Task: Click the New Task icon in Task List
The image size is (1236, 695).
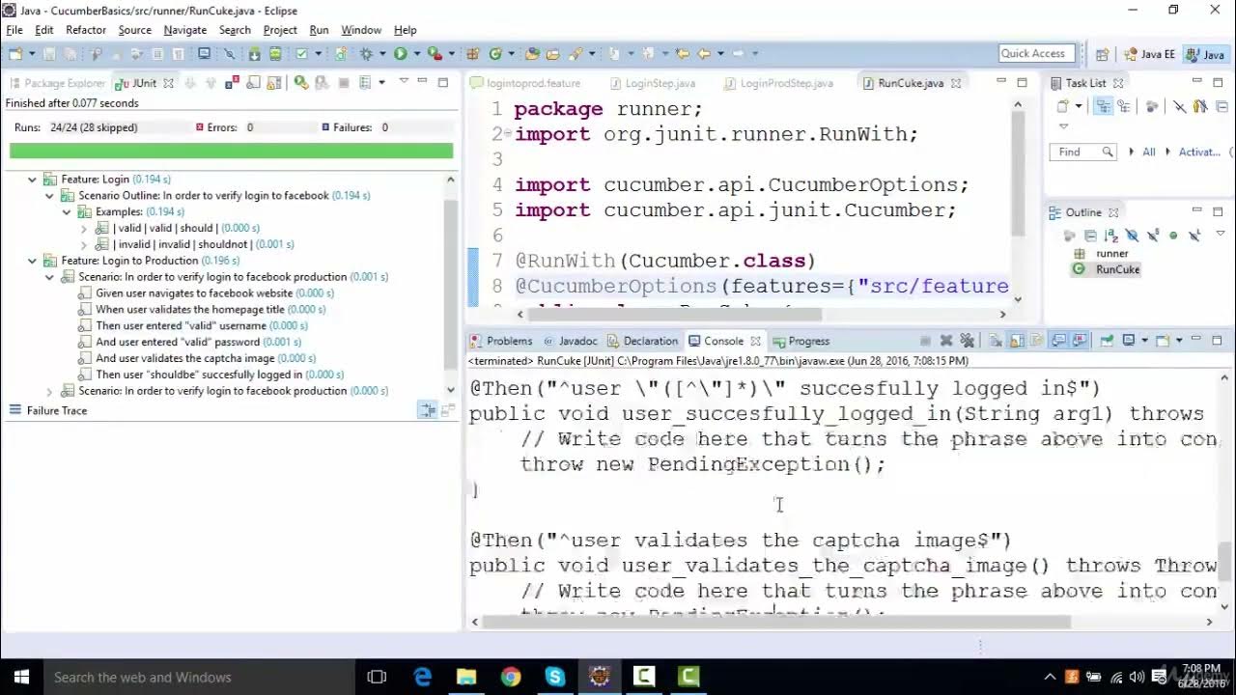Action: [x=1062, y=106]
